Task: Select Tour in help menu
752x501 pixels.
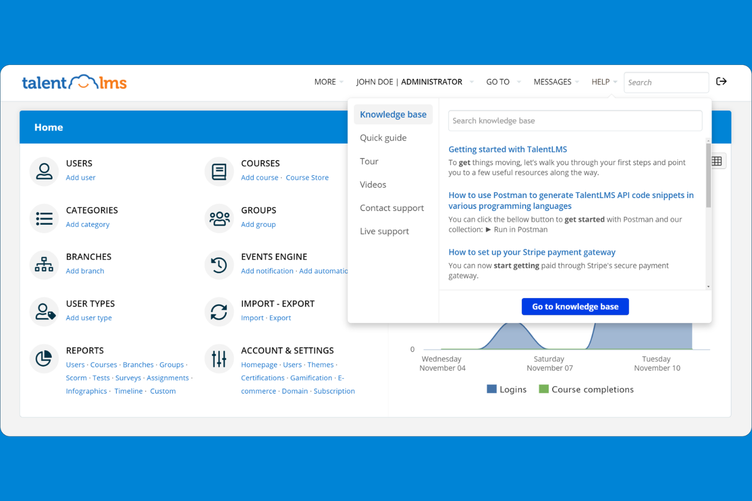Action: tap(369, 161)
